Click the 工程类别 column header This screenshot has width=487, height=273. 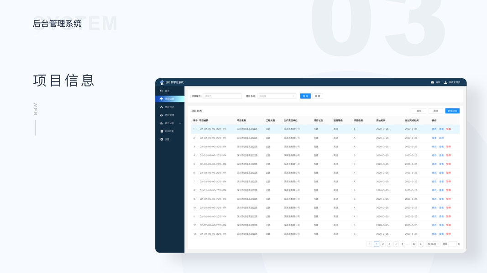click(x=270, y=121)
